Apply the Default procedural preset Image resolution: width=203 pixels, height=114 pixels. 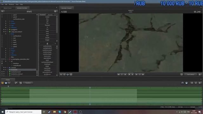point(47,17)
